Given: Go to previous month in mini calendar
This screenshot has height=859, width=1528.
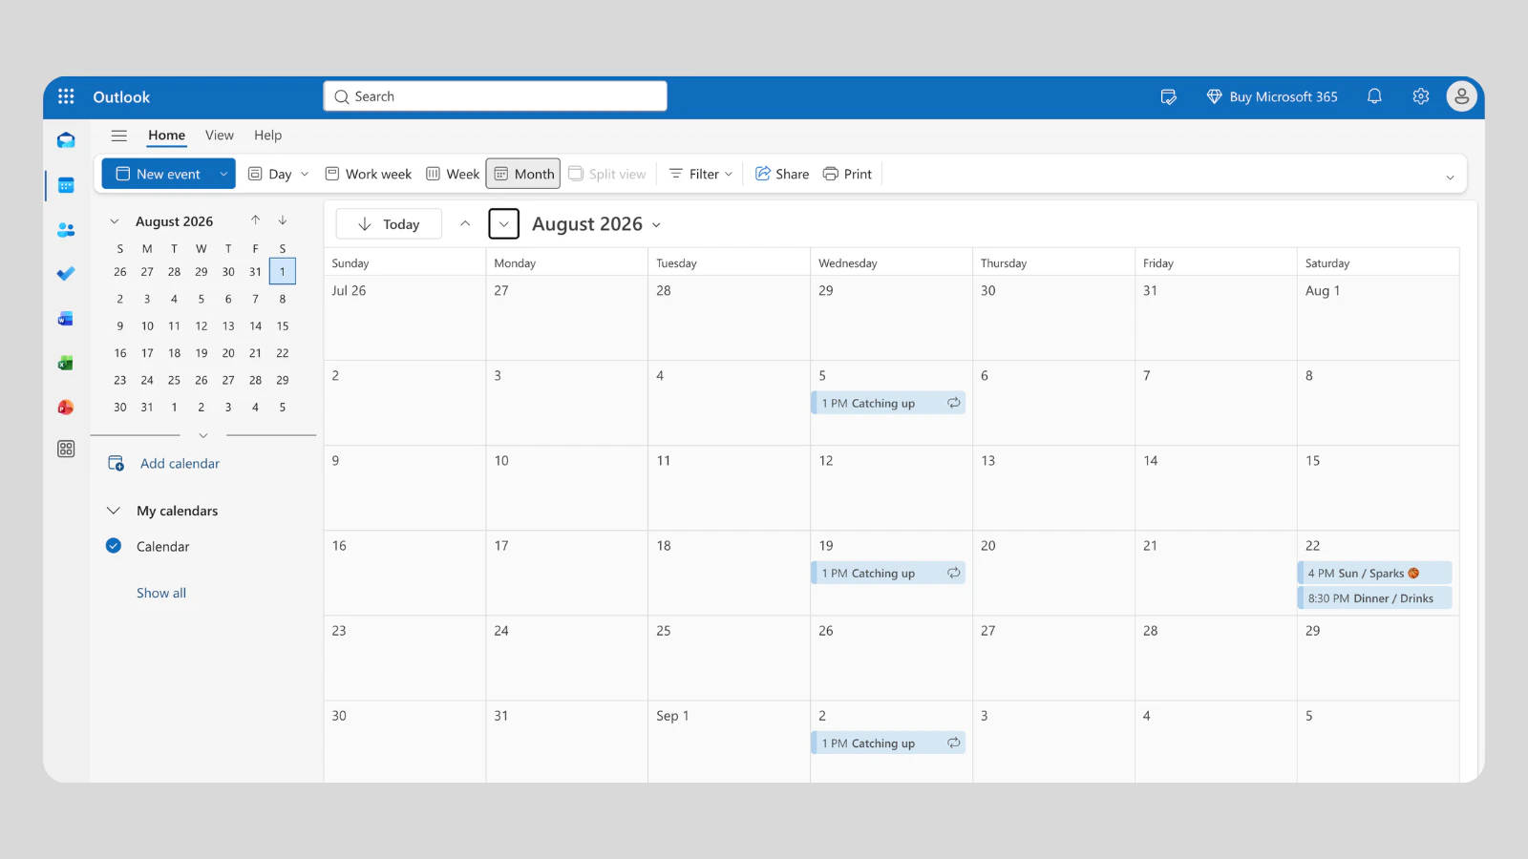Looking at the screenshot, I should pos(256,220).
